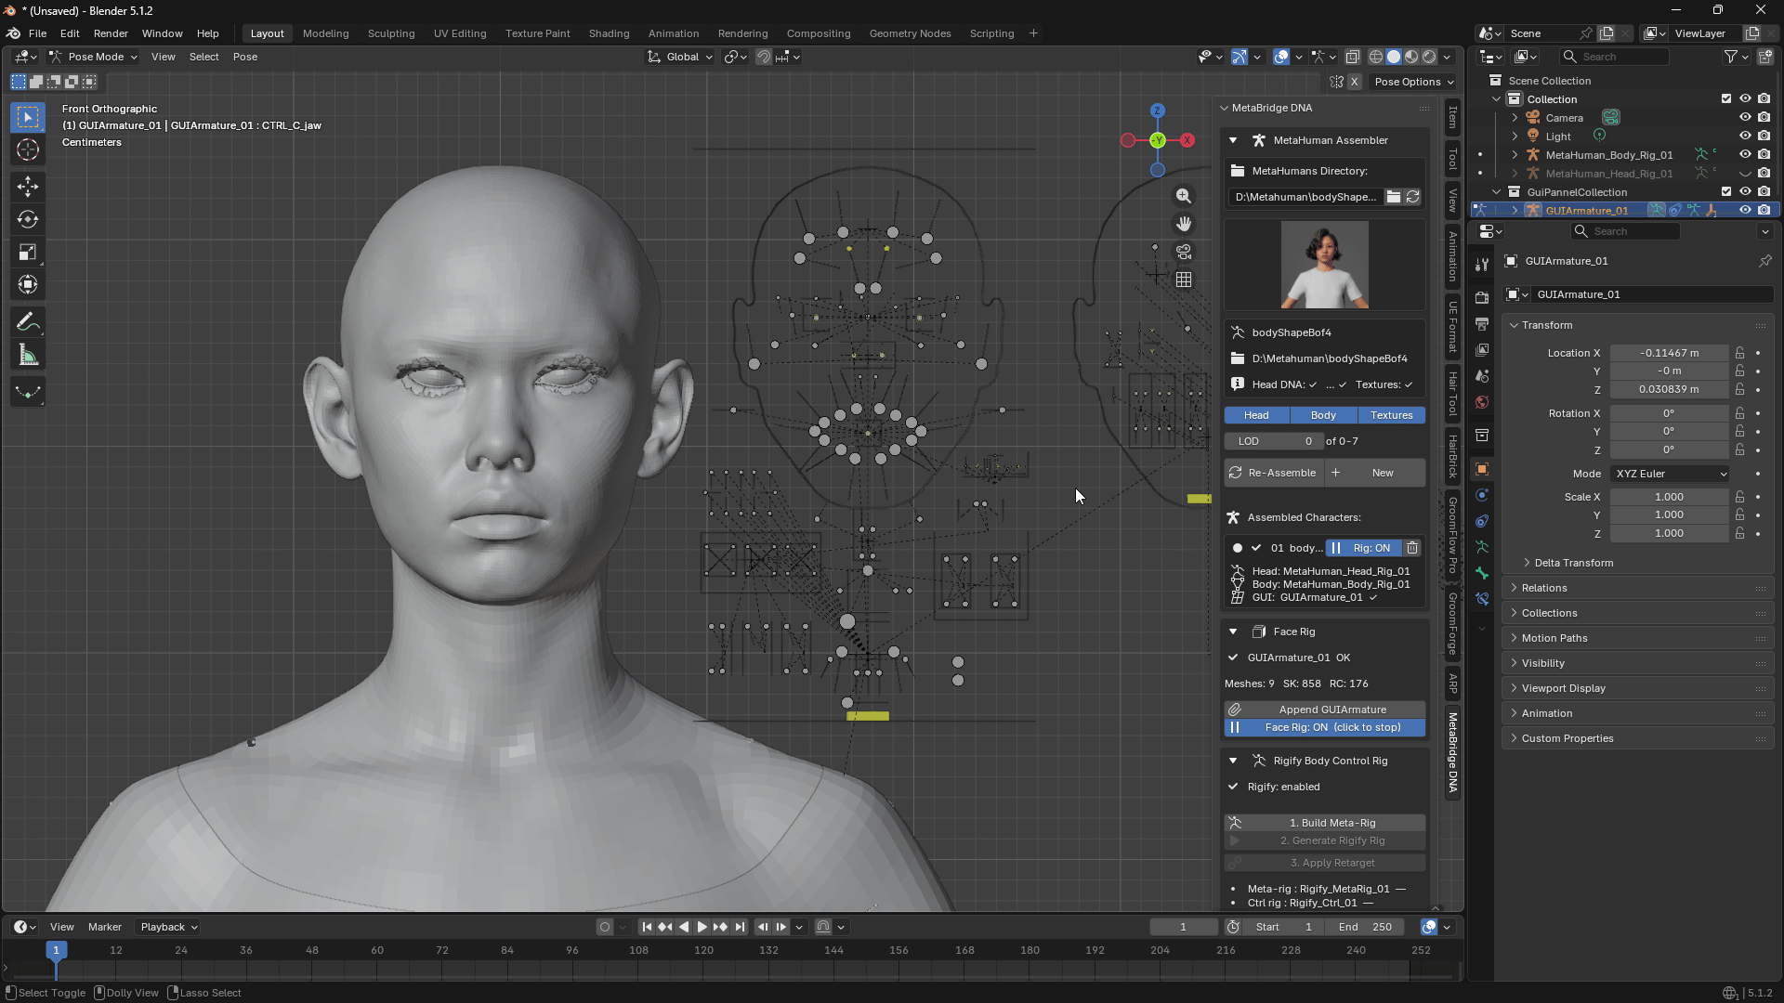This screenshot has width=1784, height=1003.
Task: Click the LOD value slider
Action: click(1273, 441)
